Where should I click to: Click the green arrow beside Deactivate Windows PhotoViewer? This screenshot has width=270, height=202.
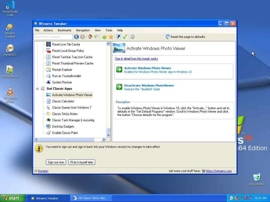point(119,87)
